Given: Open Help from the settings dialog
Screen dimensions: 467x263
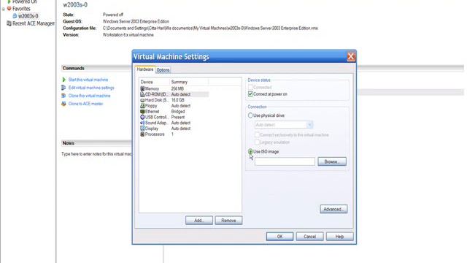Looking at the screenshot, I should click(x=339, y=237).
